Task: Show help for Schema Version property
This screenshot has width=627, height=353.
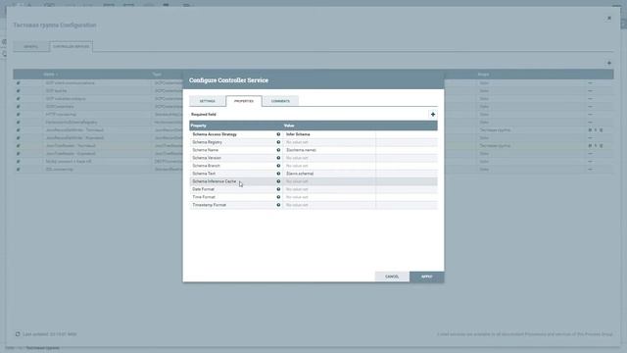Action: pos(278,158)
